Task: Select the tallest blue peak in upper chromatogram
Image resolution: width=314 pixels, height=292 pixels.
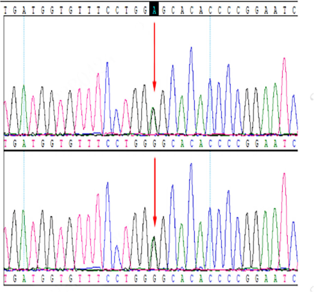Action: point(191,91)
